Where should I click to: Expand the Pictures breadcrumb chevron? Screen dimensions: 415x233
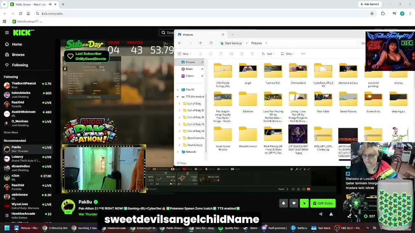267,43
